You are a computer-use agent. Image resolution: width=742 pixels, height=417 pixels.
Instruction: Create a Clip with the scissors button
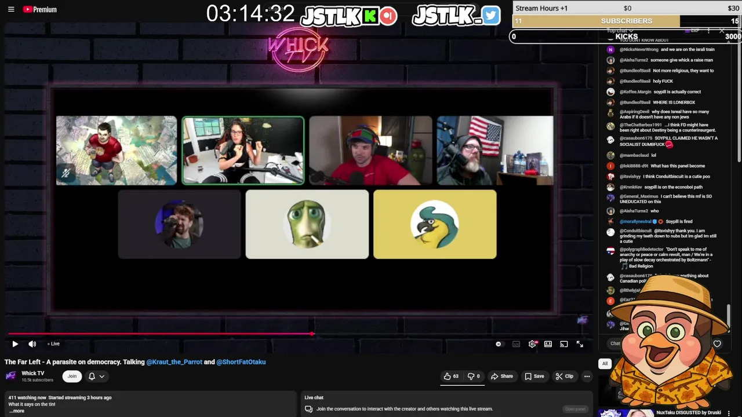click(564, 376)
